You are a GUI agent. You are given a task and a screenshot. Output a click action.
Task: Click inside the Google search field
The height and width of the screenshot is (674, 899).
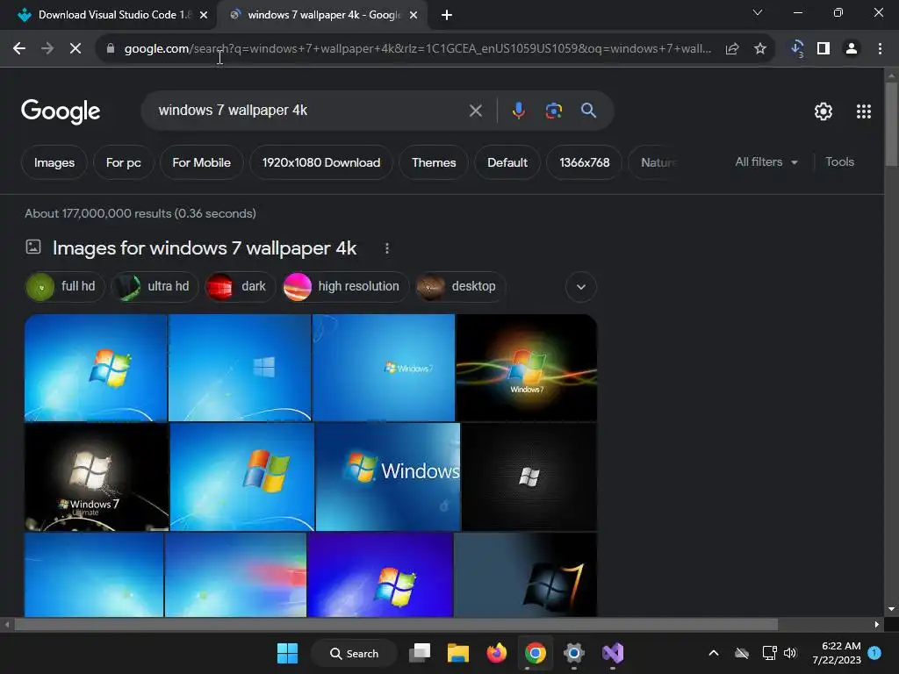pyautogui.click(x=310, y=111)
